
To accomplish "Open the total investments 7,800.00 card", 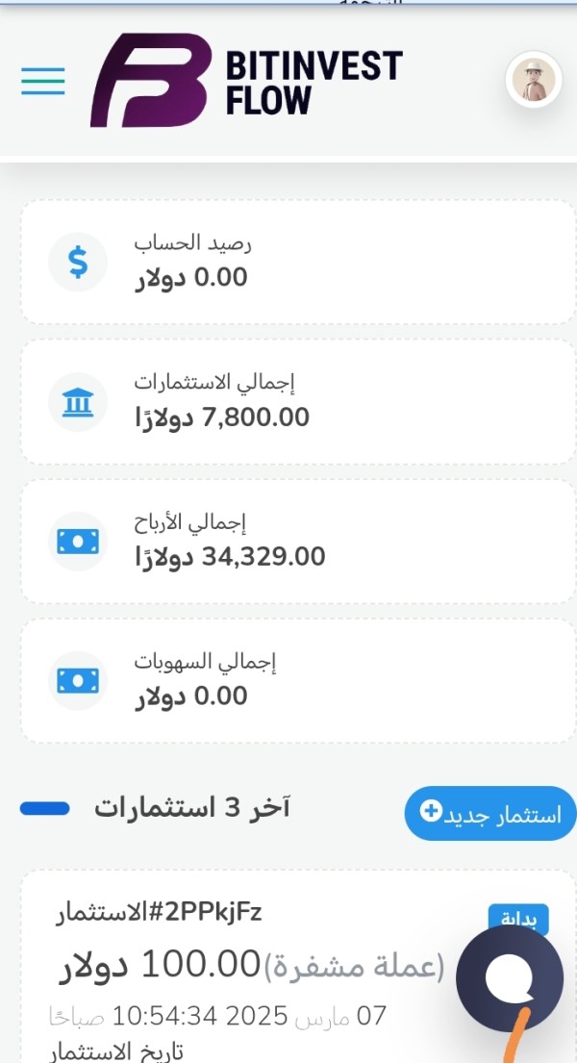I will click(298, 402).
